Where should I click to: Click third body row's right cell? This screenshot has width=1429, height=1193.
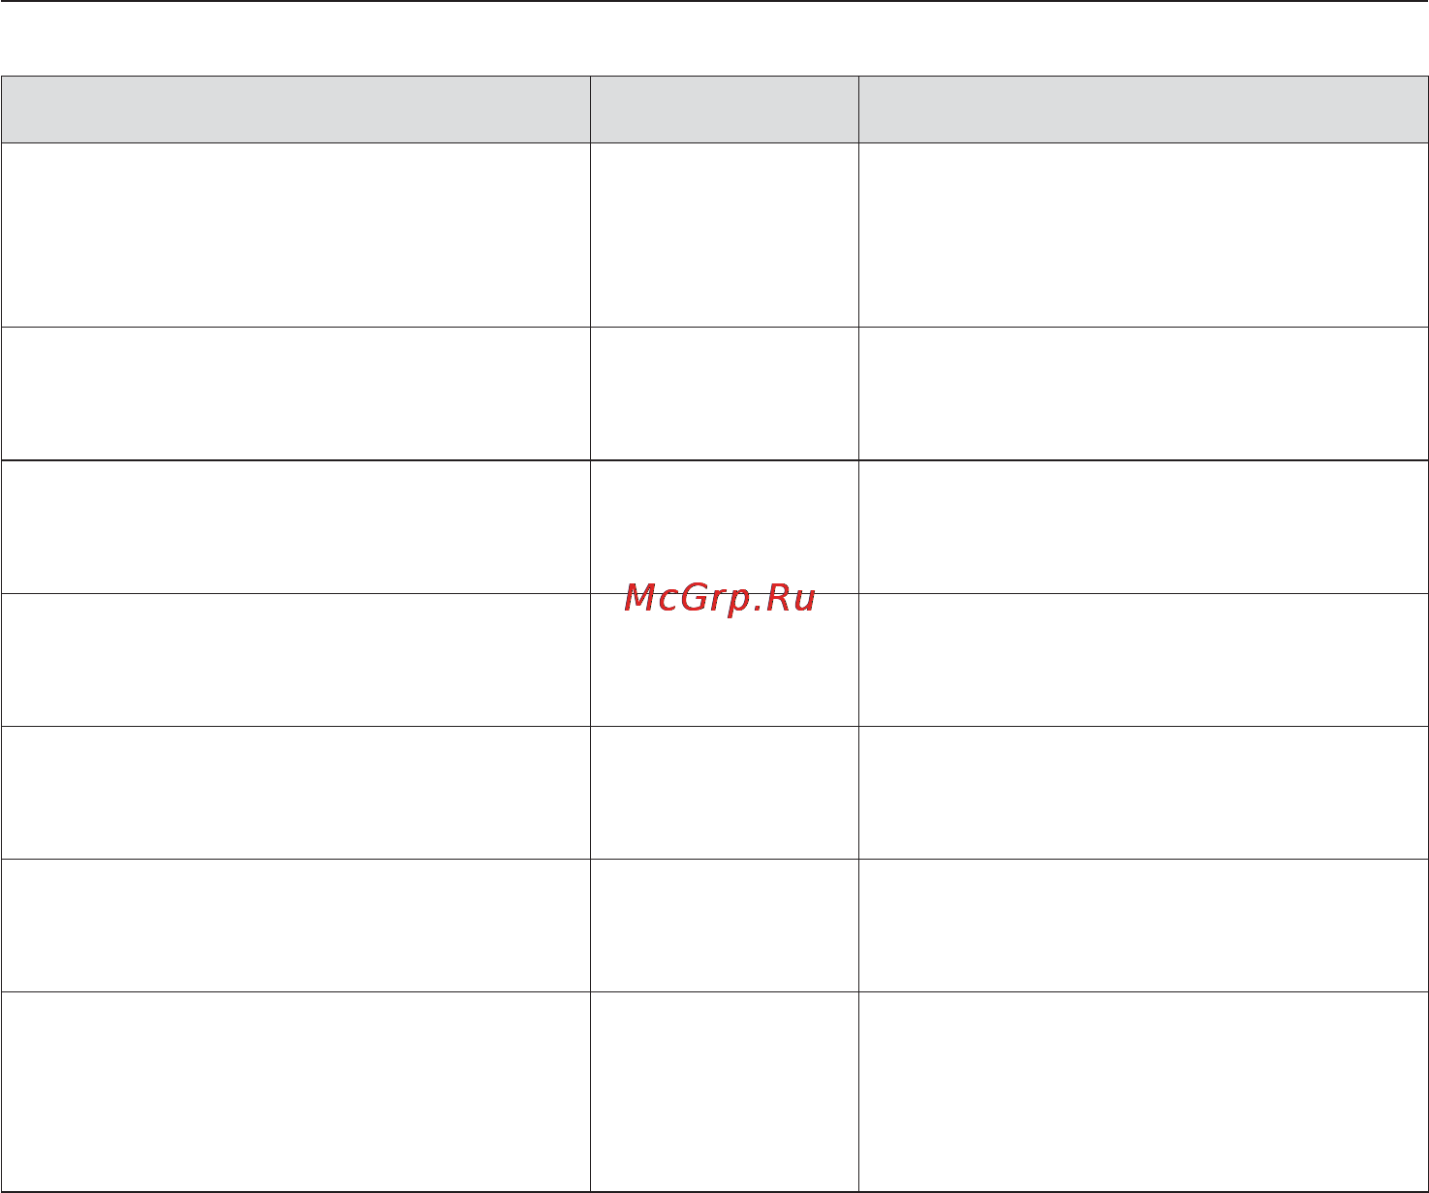(1143, 526)
